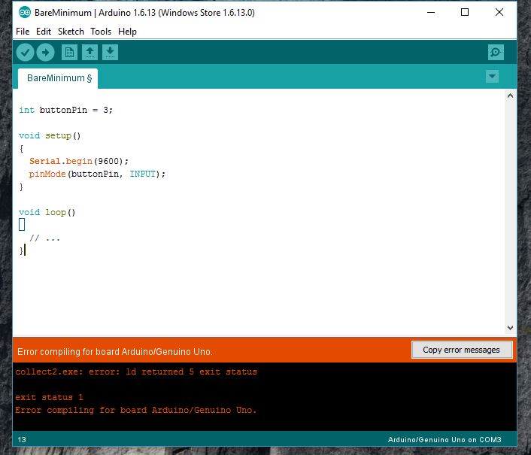Click the Upload arrow button

[45, 53]
